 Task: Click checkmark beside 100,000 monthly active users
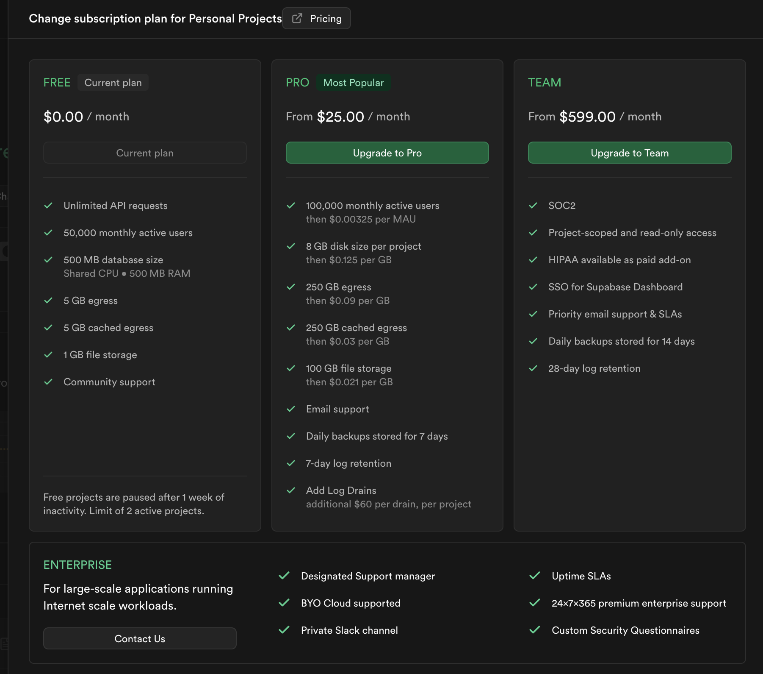[x=291, y=206]
